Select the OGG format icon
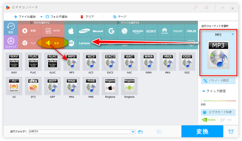242x141 pixels. tap(187, 62)
